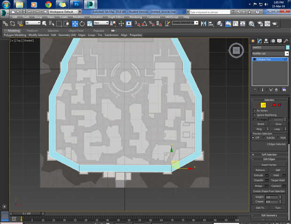Click the object color swatch beside name
This screenshot has width=291, height=224.
pyautogui.click(x=287, y=47)
